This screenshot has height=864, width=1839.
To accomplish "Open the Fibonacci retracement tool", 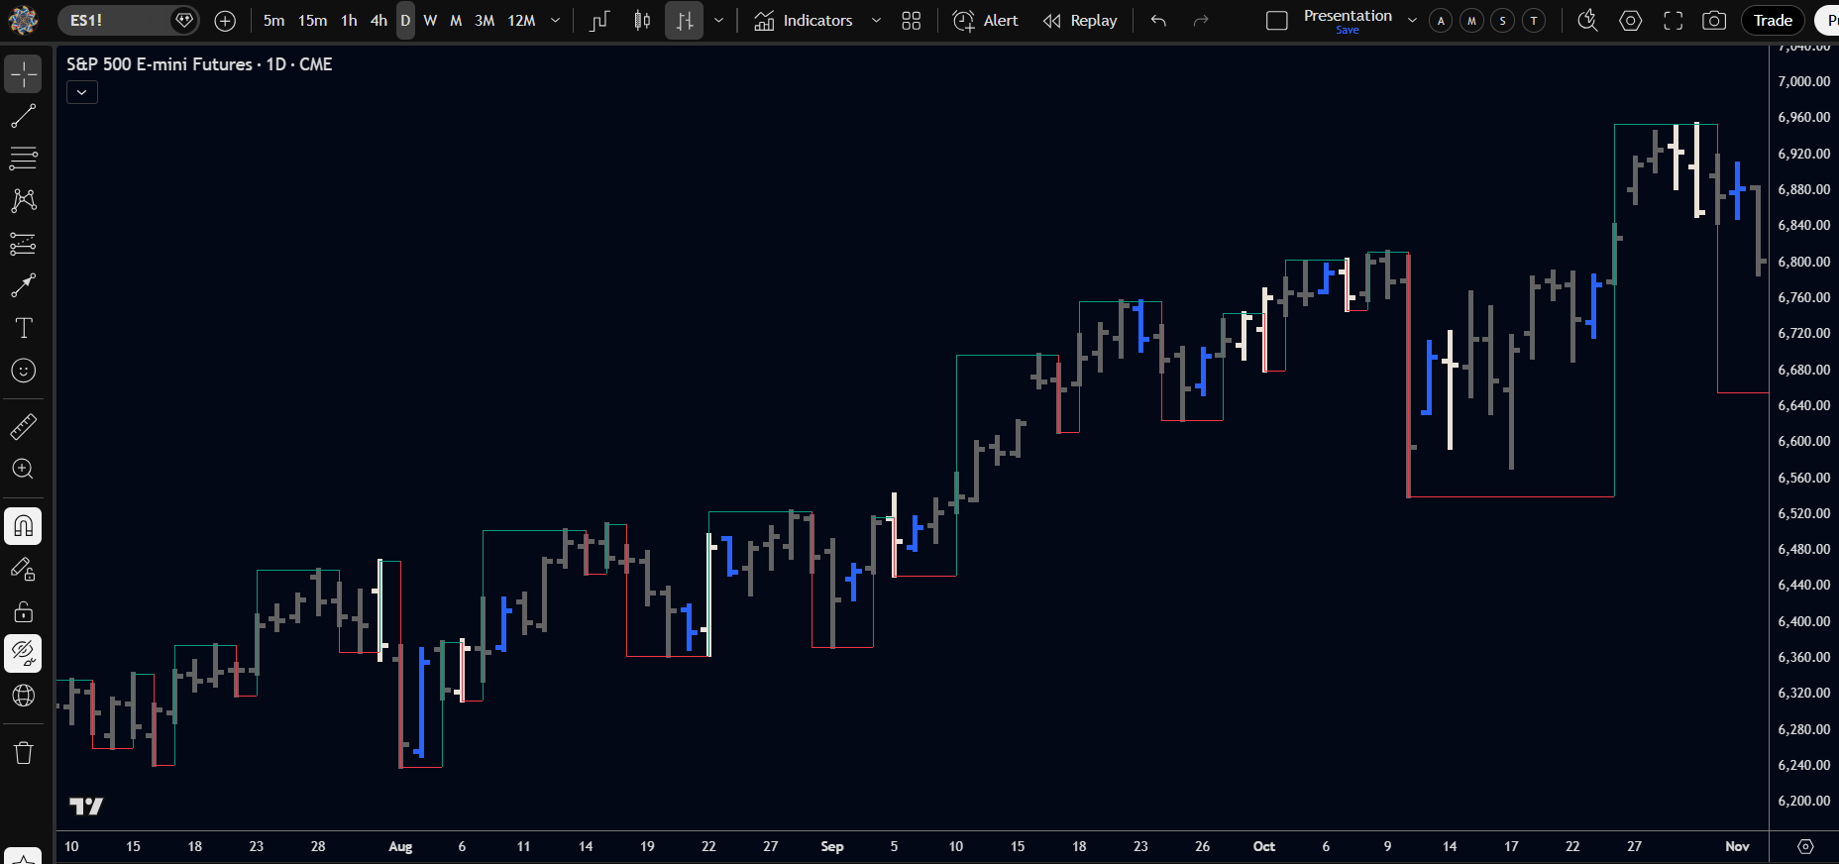I will 24,159.
